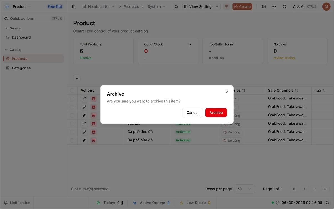Tick the Cà phê đen đá checkbox
Viewport: 334px width, 209px height.
(72, 132)
